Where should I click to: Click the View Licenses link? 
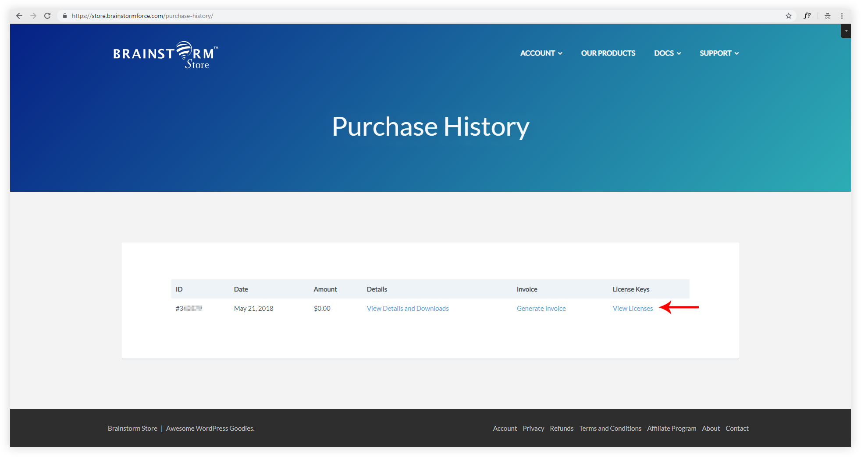coord(632,308)
